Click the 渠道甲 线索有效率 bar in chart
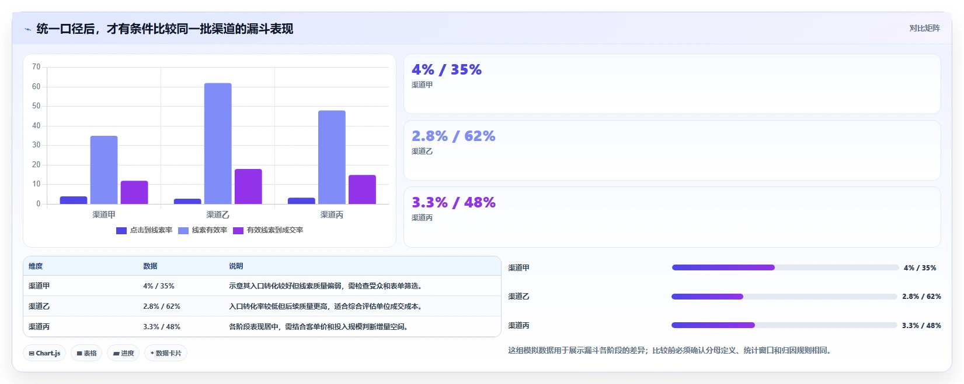Screen dimensions: 964x384 pyautogui.click(x=104, y=170)
